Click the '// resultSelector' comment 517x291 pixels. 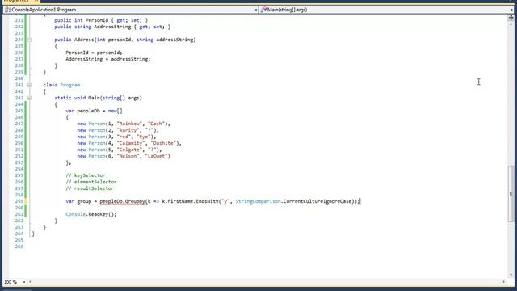coord(90,188)
